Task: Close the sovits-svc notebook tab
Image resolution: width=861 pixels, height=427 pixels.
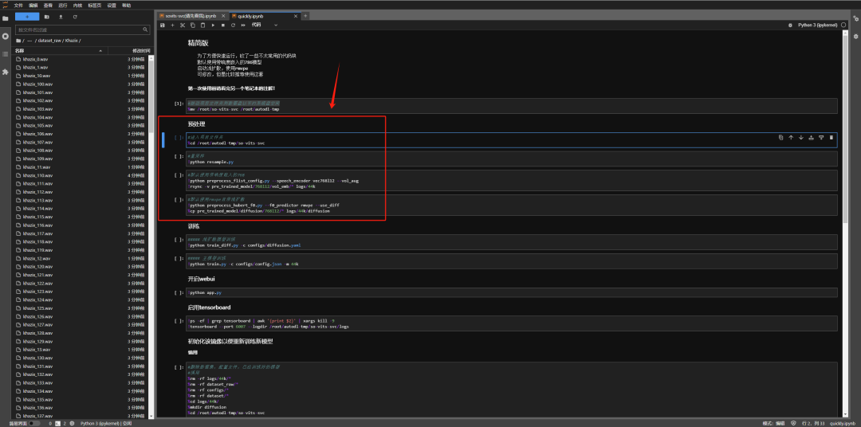Action: pyautogui.click(x=223, y=16)
